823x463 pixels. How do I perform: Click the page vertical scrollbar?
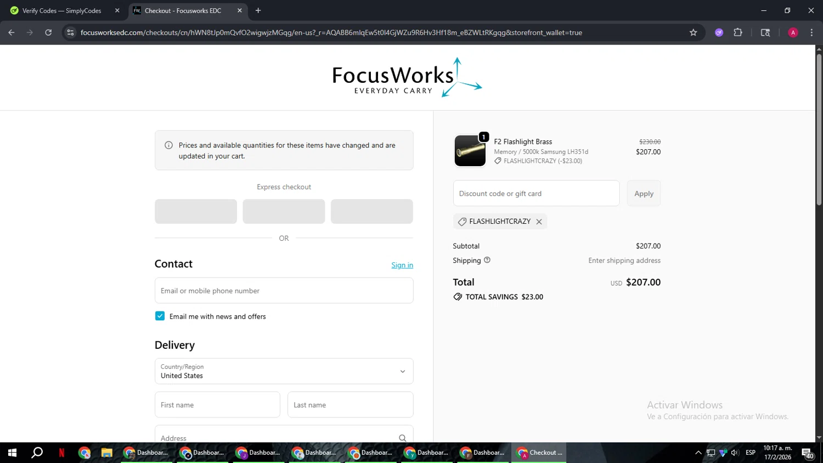point(819,130)
